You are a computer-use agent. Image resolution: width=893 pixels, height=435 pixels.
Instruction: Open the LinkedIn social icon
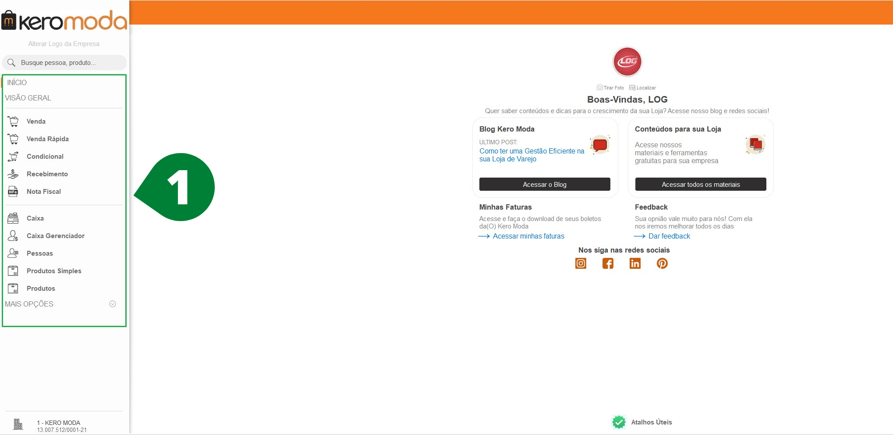point(635,263)
